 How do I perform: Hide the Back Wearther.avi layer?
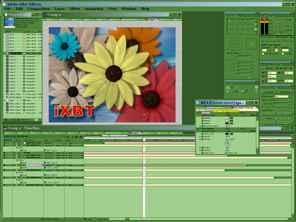point(5,185)
